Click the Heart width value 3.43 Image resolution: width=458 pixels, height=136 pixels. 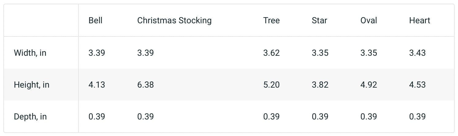(x=417, y=53)
